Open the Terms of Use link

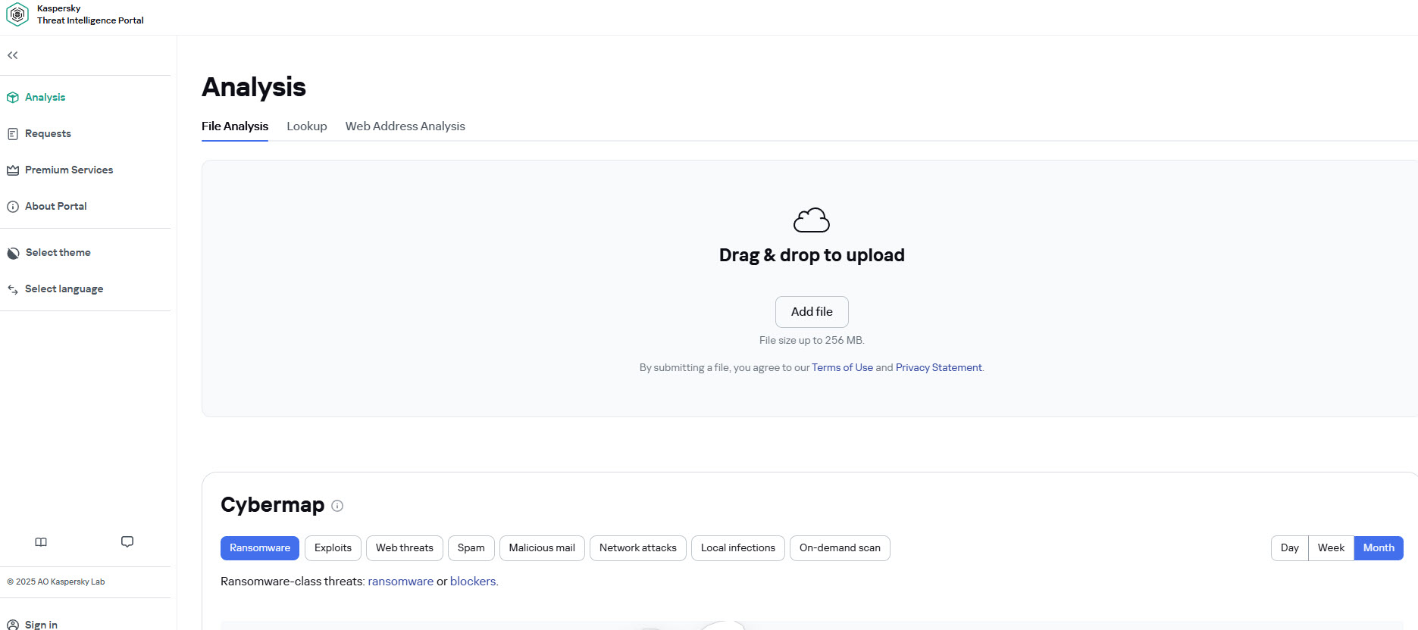tap(842, 368)
